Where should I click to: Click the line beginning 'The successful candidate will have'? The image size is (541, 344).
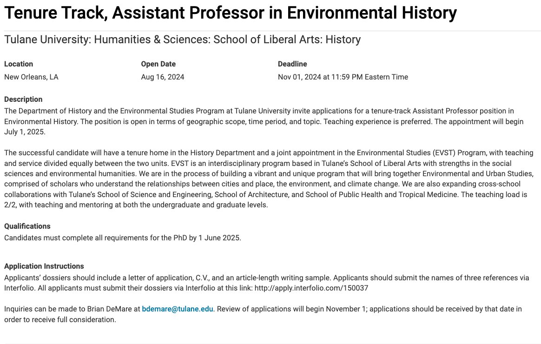pos(269,153)
